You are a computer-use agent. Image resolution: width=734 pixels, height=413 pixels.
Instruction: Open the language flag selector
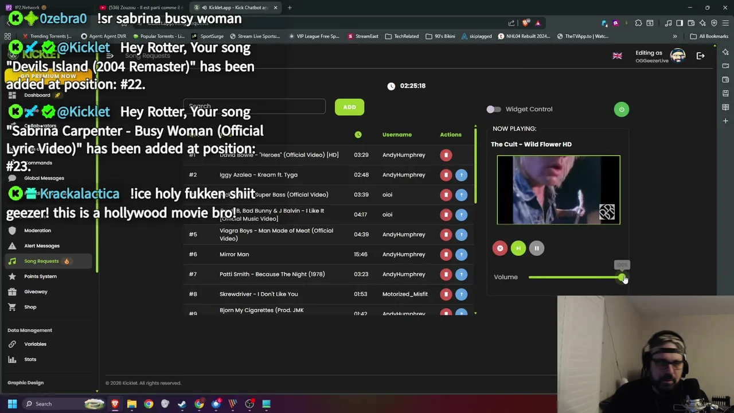(x=617, y=56)
